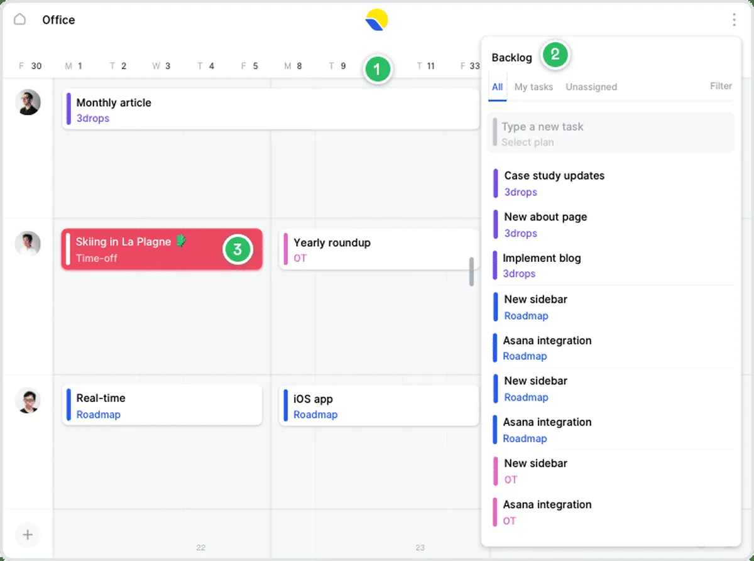Screen dimensions: 754x561
Task: Switch to the Unassigned tab
Action: click(591, 87)
